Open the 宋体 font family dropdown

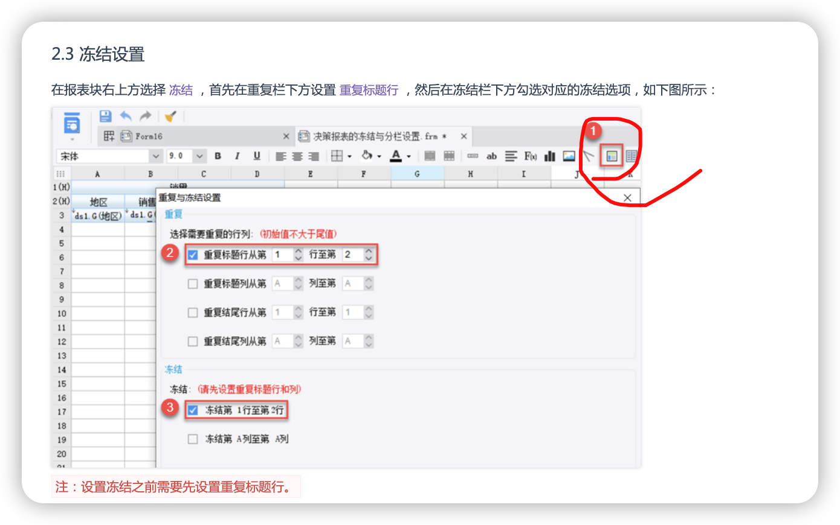pyautogui.click(x=156, y=156)
